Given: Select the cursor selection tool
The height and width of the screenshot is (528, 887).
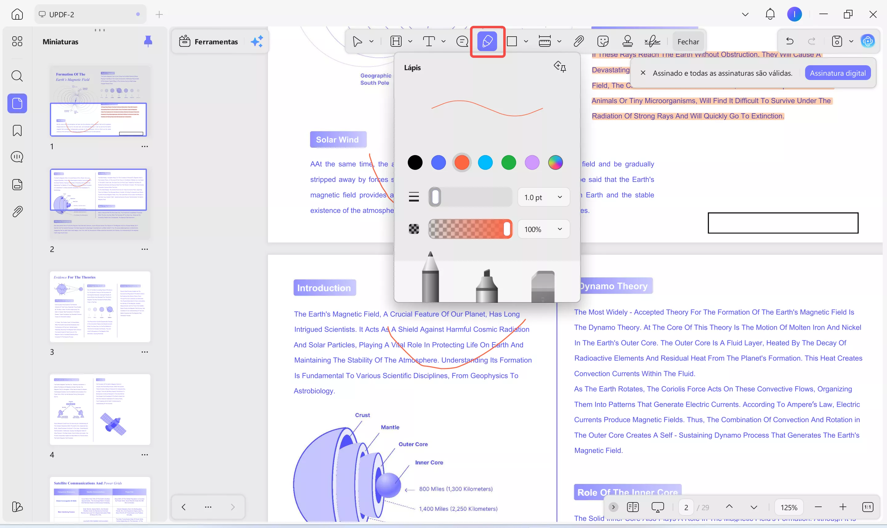Looking at the screenshot, I should tap(357, 41).
